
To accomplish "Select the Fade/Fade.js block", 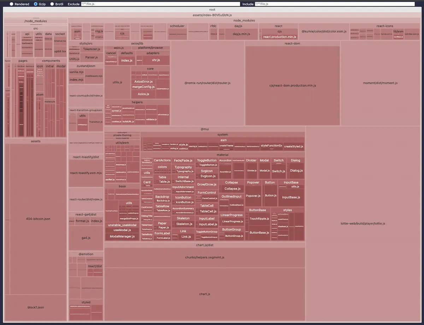I will (x=183, y=160).
